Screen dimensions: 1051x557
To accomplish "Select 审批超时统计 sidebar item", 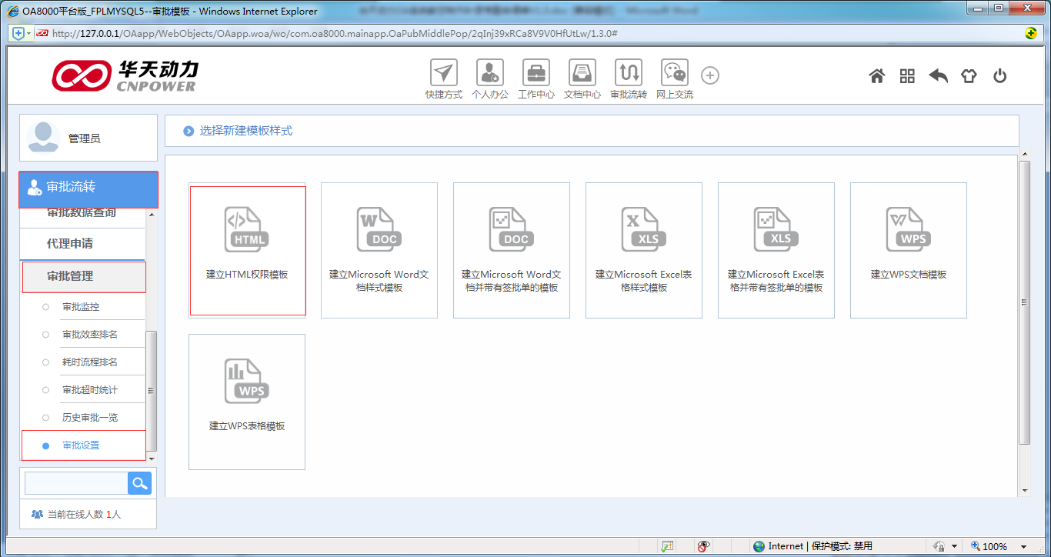I will coord(89,390).
